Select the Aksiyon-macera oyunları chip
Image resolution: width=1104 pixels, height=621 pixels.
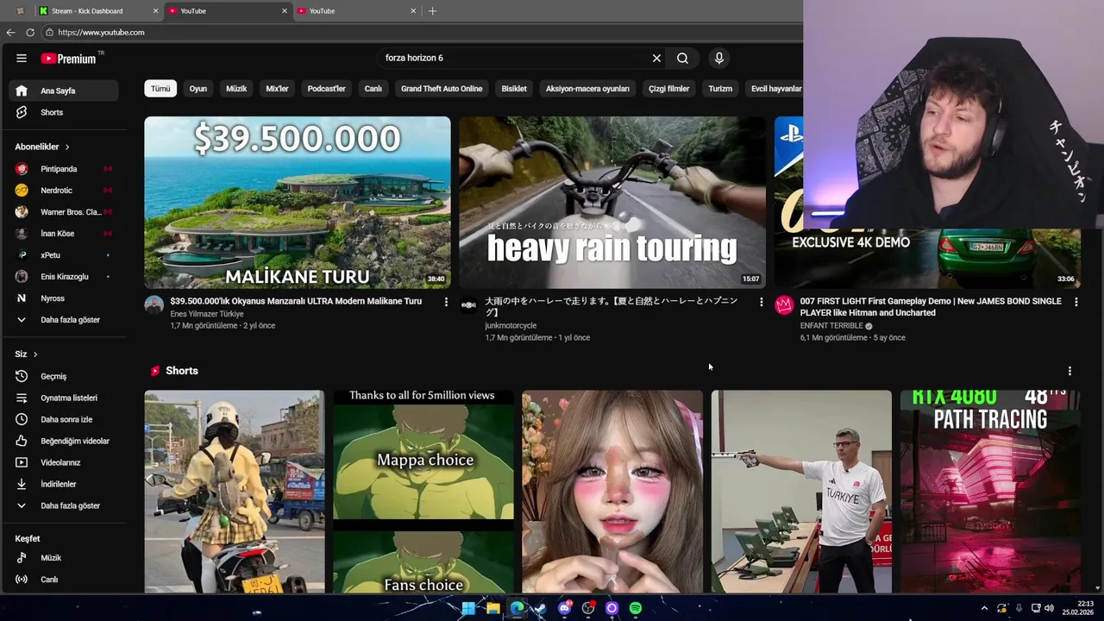pos(587,89)
